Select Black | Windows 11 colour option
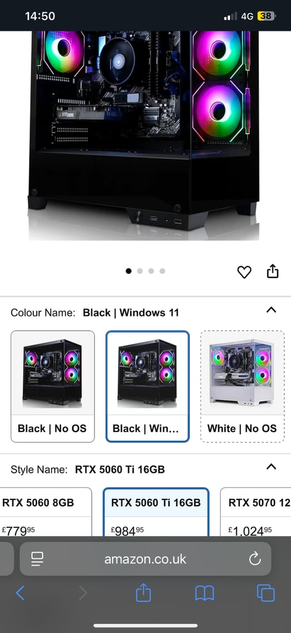Screen dimensions: 291x633 point(147,386)
